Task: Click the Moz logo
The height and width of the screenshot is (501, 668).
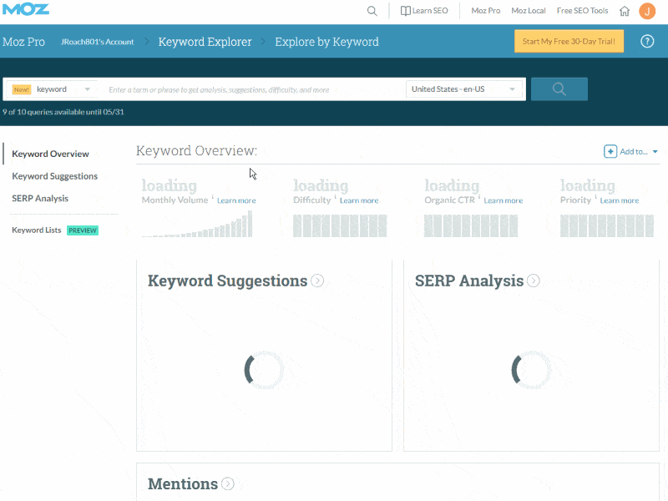Action: click(x=28, y=10)
